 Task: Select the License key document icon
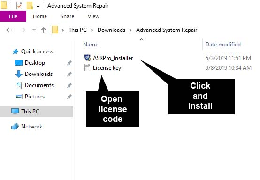(x=87, y=67)
